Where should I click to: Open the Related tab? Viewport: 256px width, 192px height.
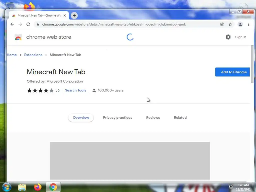(180, 117)
